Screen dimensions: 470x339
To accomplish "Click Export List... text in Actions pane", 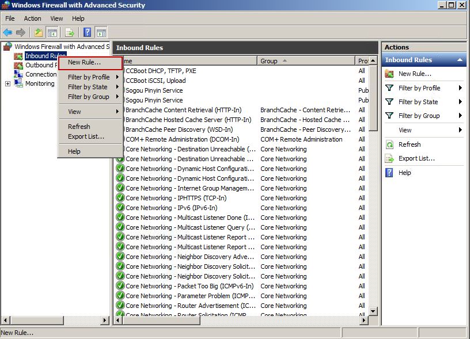I will (416, 158).
